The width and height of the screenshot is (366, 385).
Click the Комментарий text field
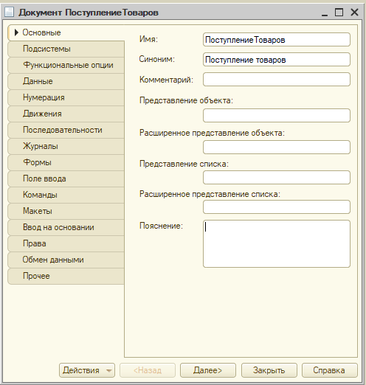point(277,79)
